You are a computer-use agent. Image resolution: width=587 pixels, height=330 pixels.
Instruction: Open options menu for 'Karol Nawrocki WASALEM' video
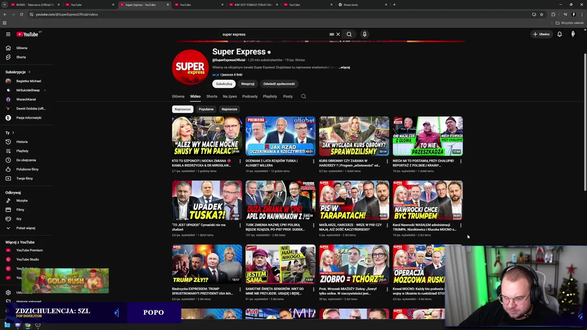pos(460,225)
